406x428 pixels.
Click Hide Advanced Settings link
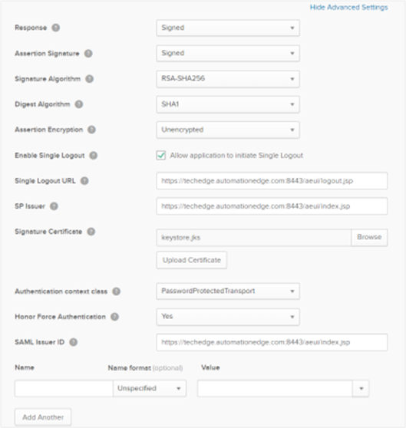coord(349,8)
